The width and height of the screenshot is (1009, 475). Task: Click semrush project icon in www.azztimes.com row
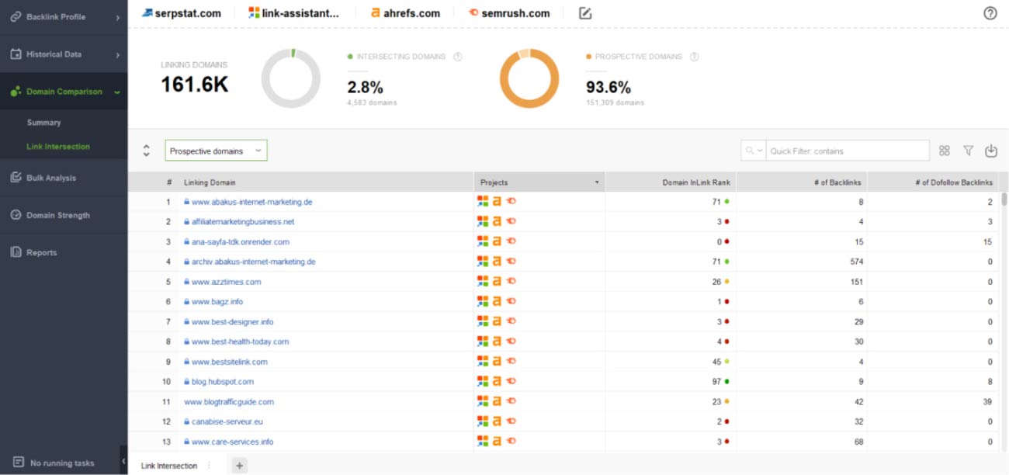[511, 282]
